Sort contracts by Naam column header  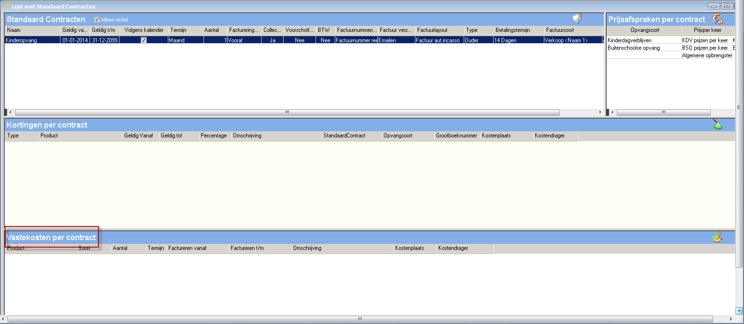[x=32, y=30]
